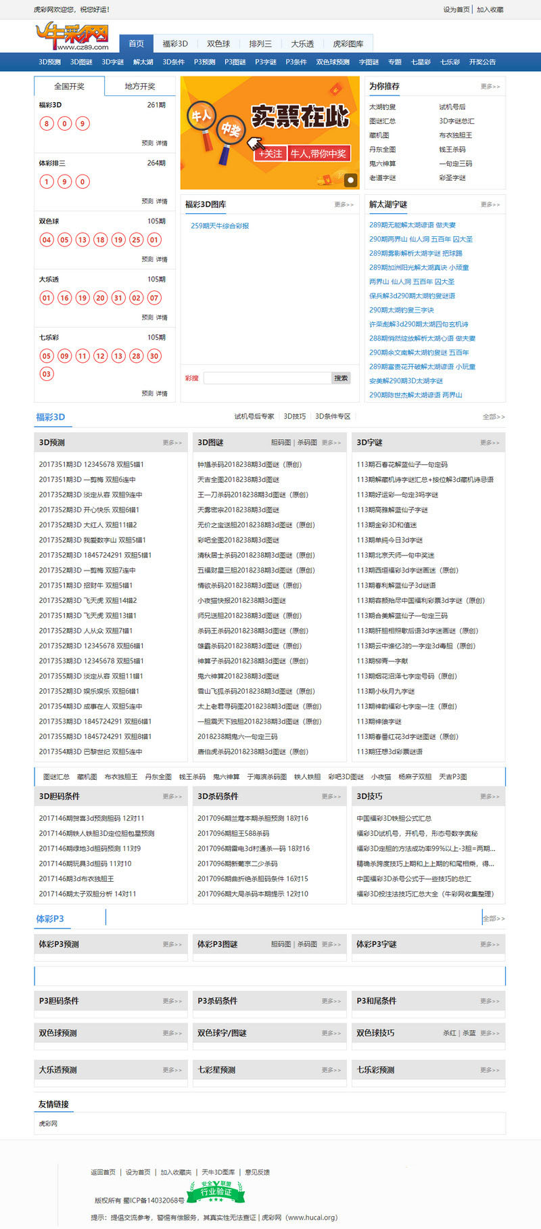
Task: Click the round indicator on the orange banner
Action: pyautogui.click(x=350, y=180)
